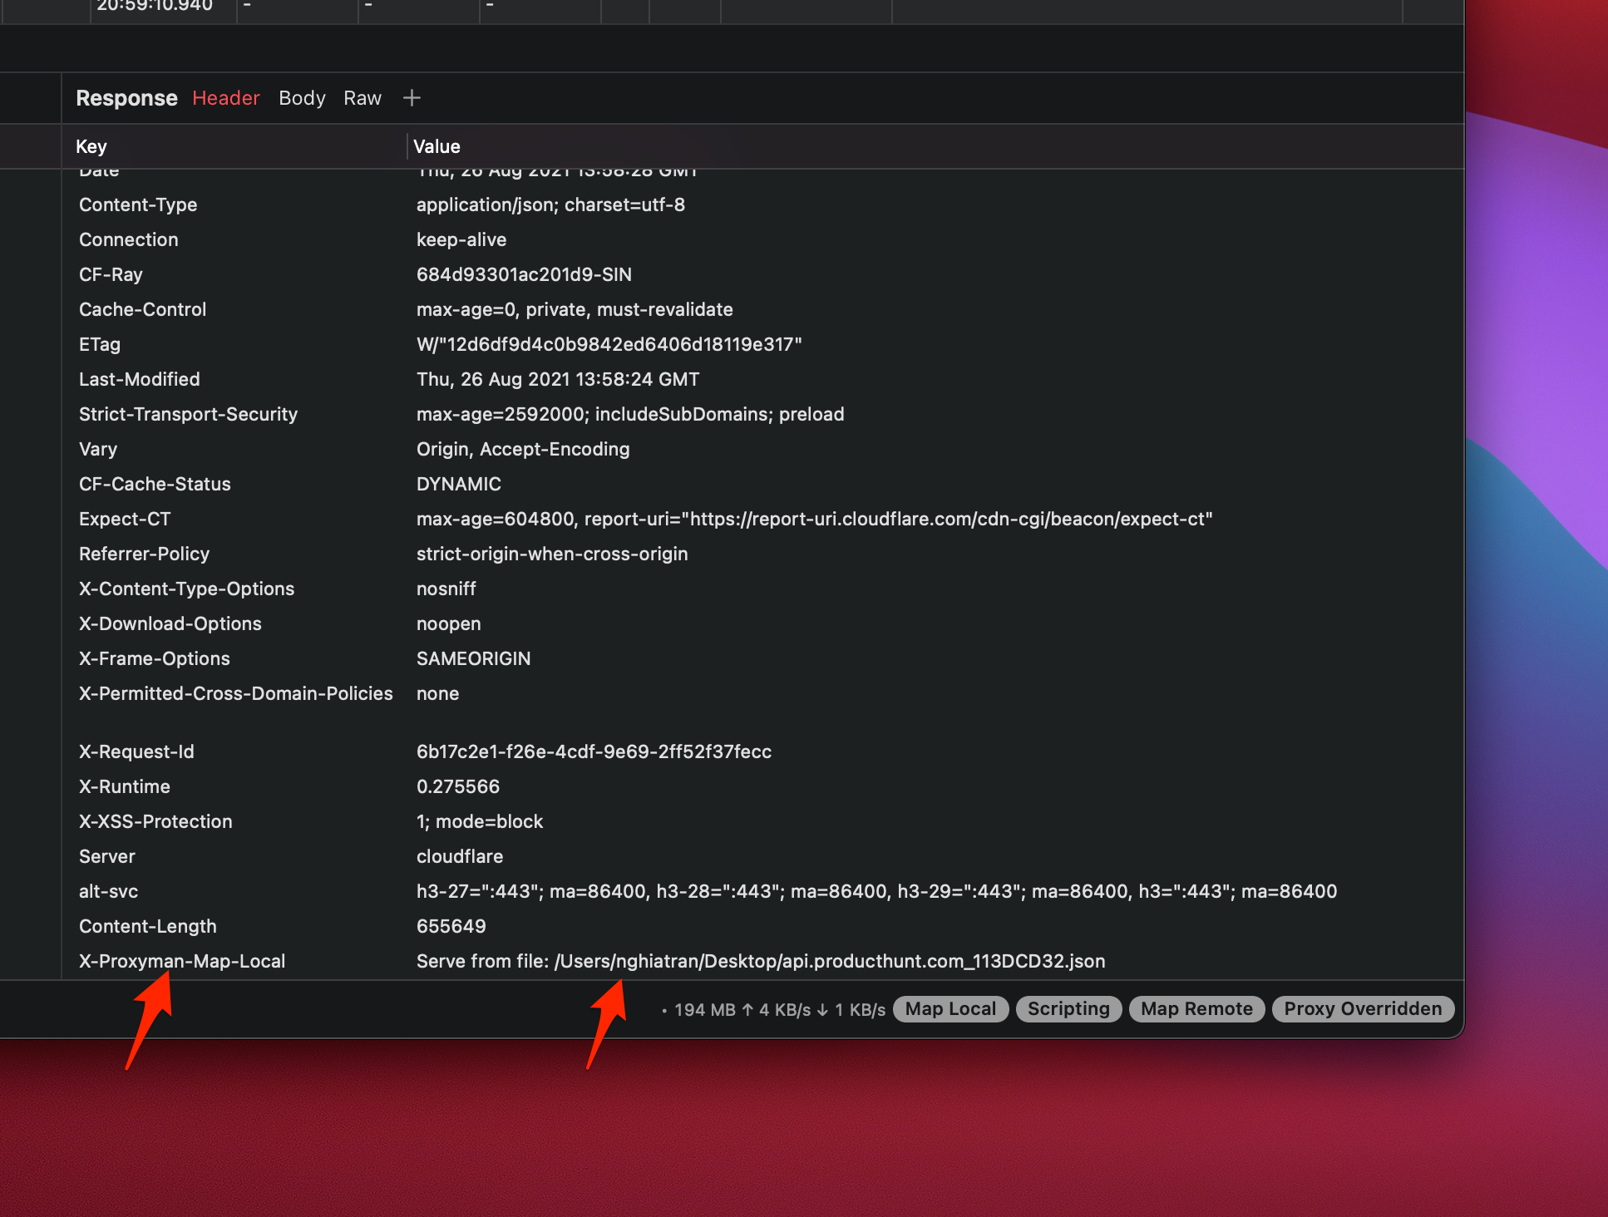Select the Content-Type header row
The height and width of the screenshot is (1217, 1608).
[x=138, y=204]
